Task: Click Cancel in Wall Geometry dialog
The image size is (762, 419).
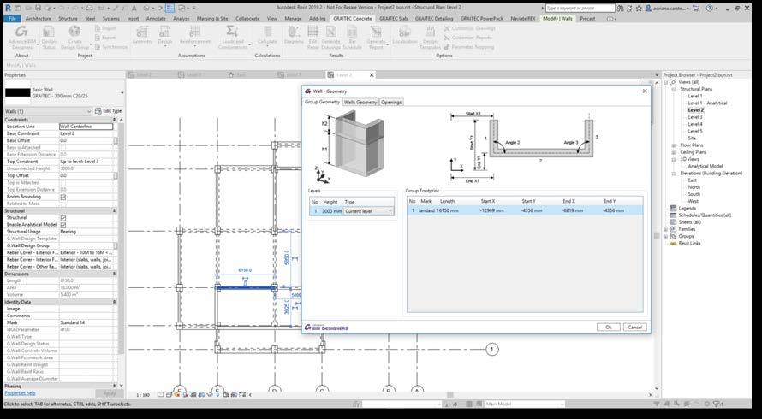Action: pyautogui.click(x=635, y=328)
